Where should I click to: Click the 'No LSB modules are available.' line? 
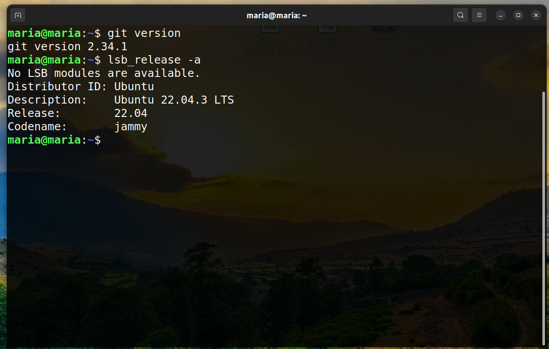[x=104, y=73]
